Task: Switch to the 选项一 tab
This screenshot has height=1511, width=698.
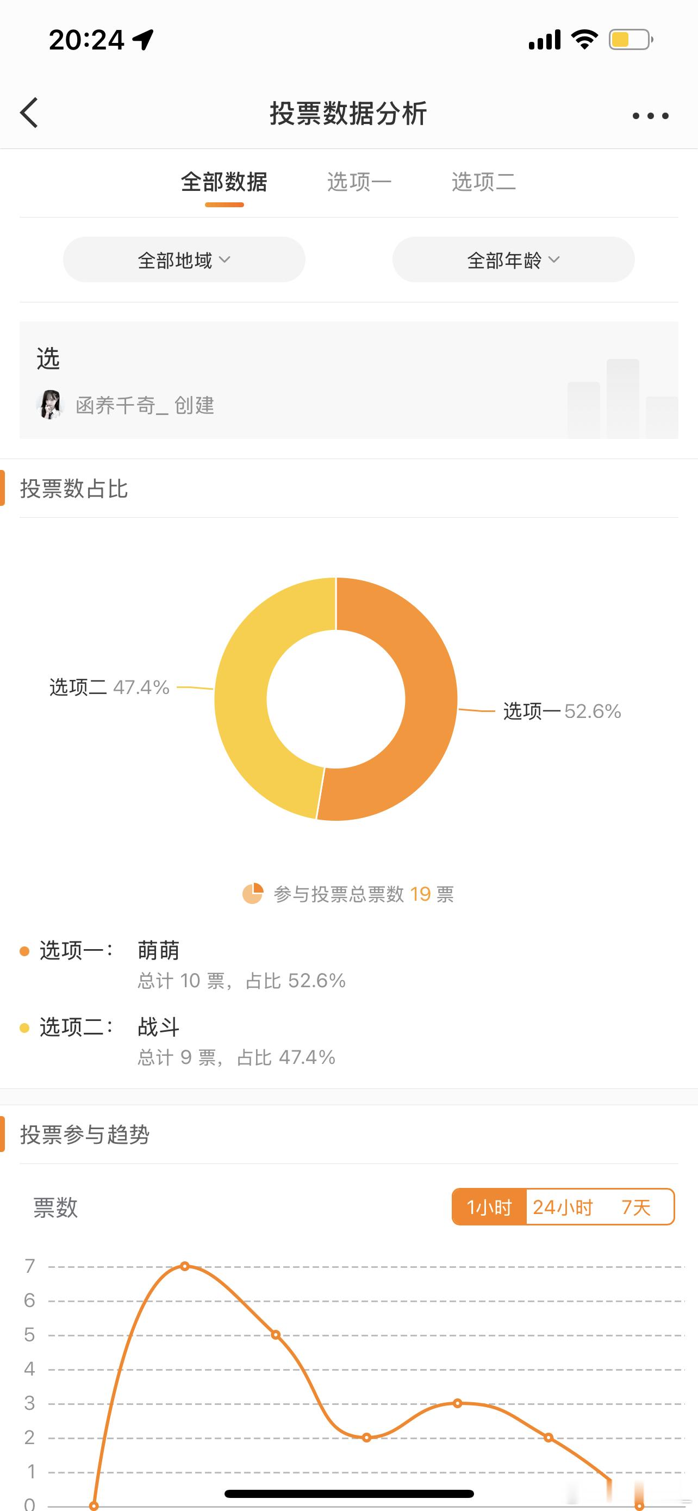Action: 359,182
